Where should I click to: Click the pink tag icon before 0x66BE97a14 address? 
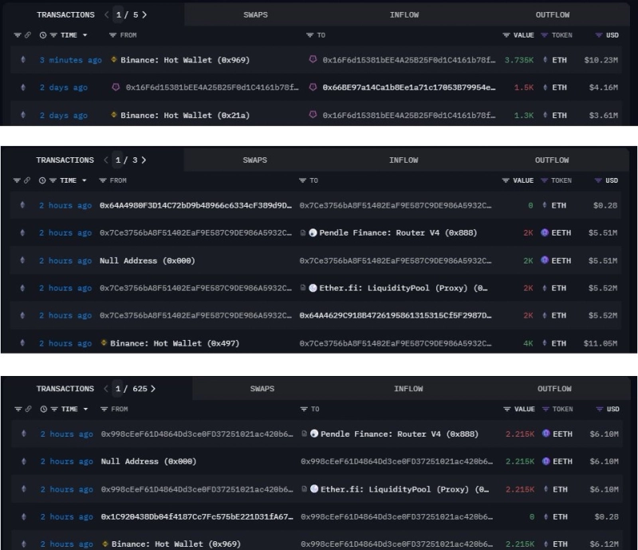click(x=313, y=88)
